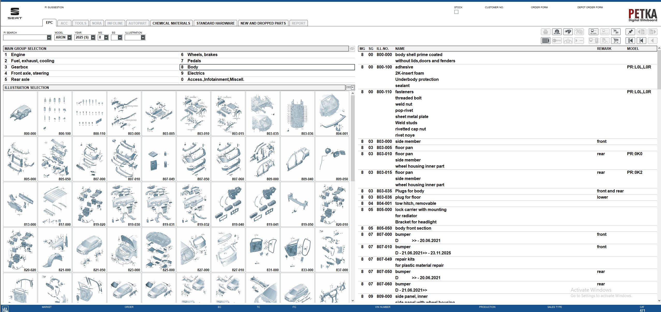Click the next document page icon

(652, 32)
